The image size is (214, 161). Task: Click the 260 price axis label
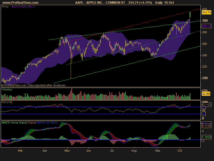pyautogui.click(x=205, y=44)
